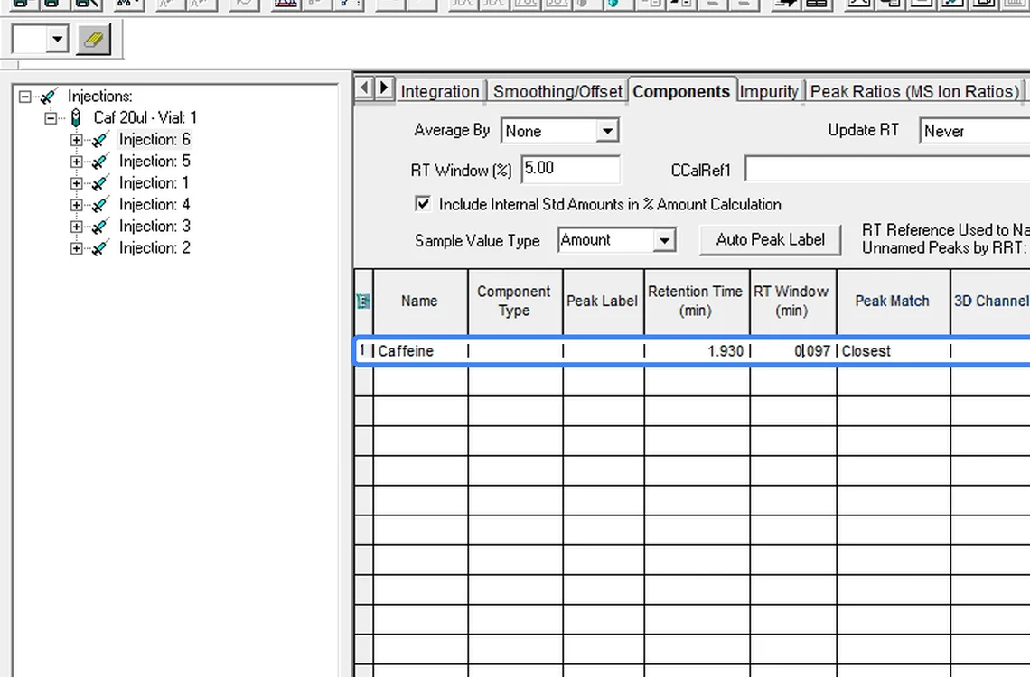Select the syringe icon of Injection: 1

coord(100,183)
